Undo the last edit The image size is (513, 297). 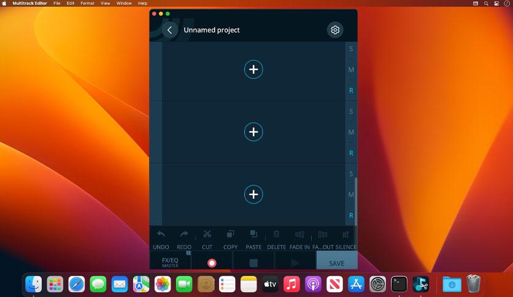pyautogui.click(x=161, y=234)
